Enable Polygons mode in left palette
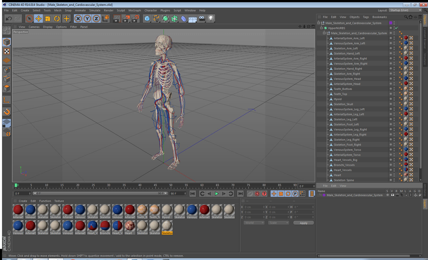 point(7,88)
